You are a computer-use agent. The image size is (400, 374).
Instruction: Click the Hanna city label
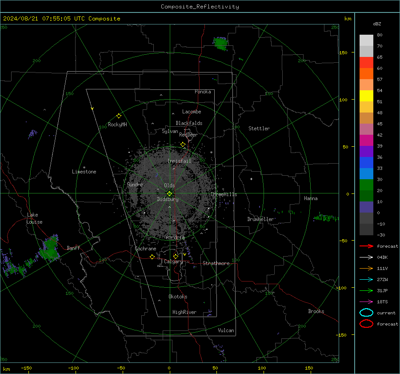click(x=311, y=198)
